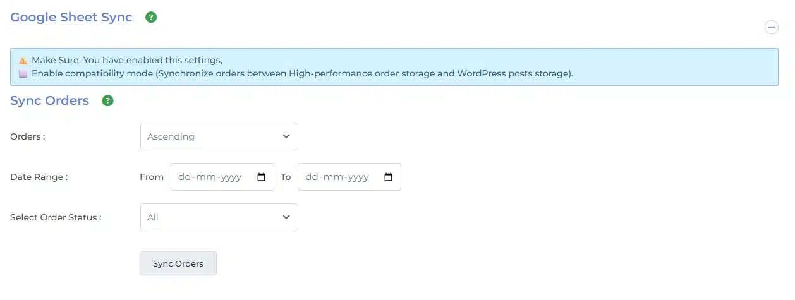Click the warning triangle icon in the notice
This screenshot has width=795, height=300.
23,61
